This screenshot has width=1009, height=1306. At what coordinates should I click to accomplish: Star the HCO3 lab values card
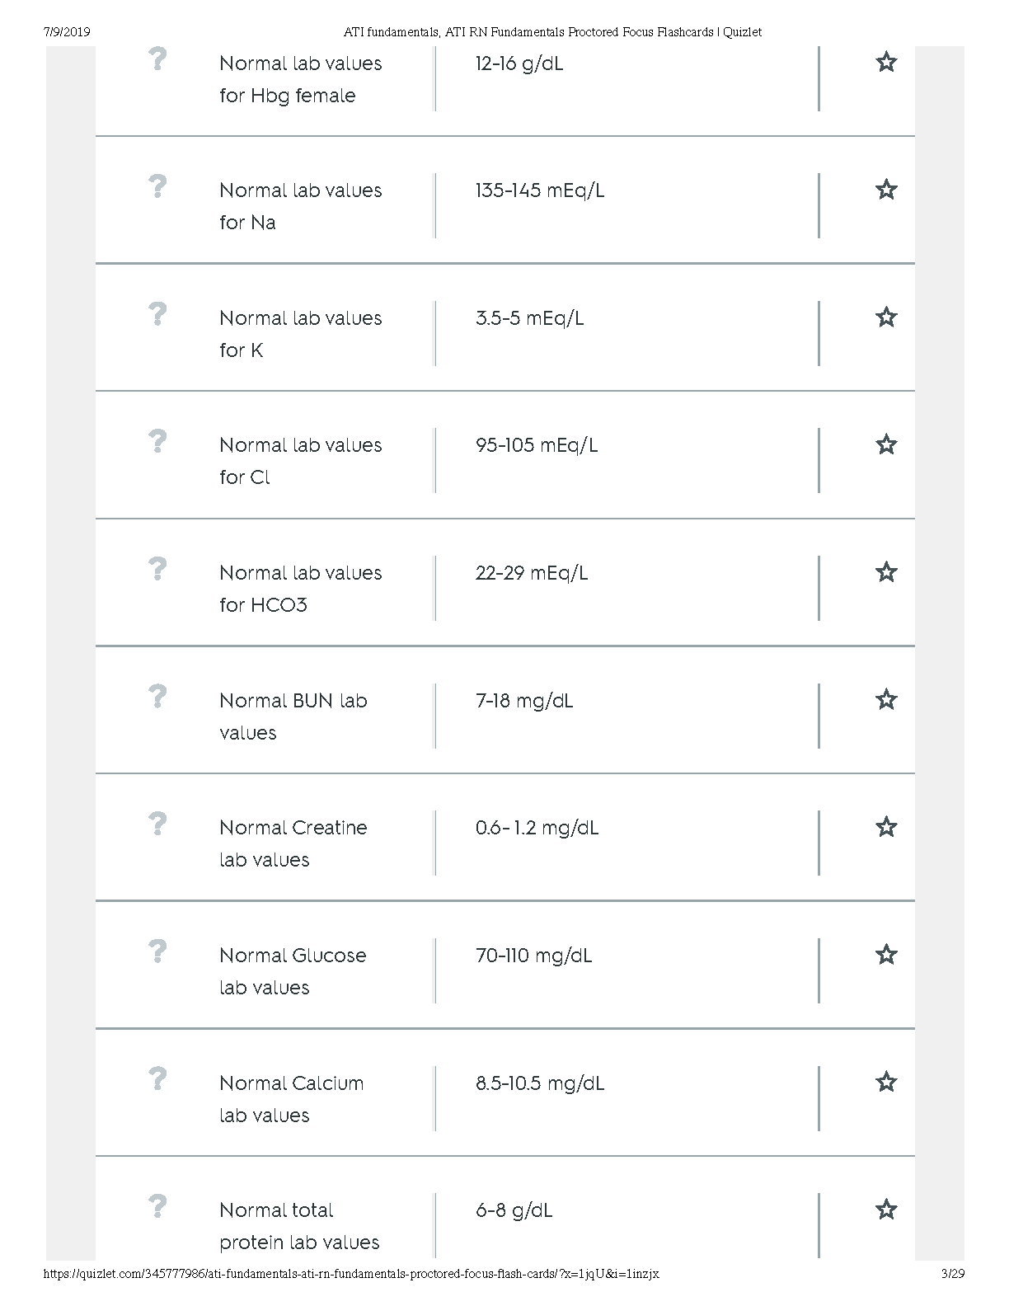click(886, 572)
